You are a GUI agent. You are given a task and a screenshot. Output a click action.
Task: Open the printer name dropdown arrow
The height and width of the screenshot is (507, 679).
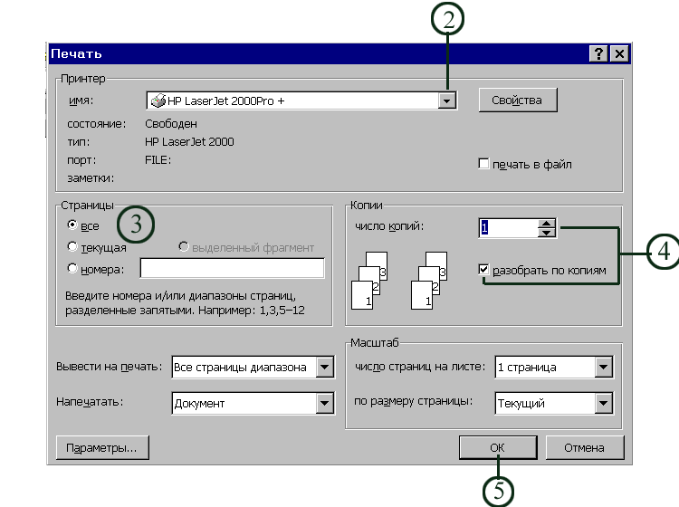pos(446,100)
